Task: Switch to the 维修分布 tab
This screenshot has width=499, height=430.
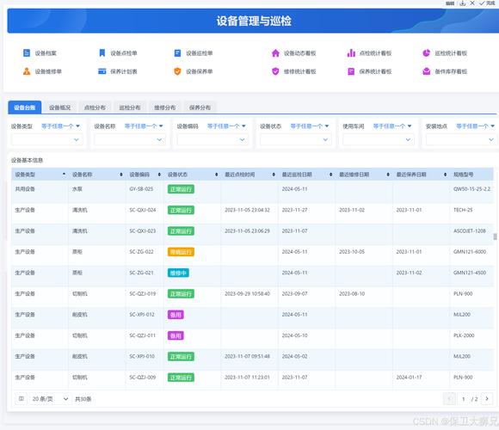Action: click(x=165, y=107)
